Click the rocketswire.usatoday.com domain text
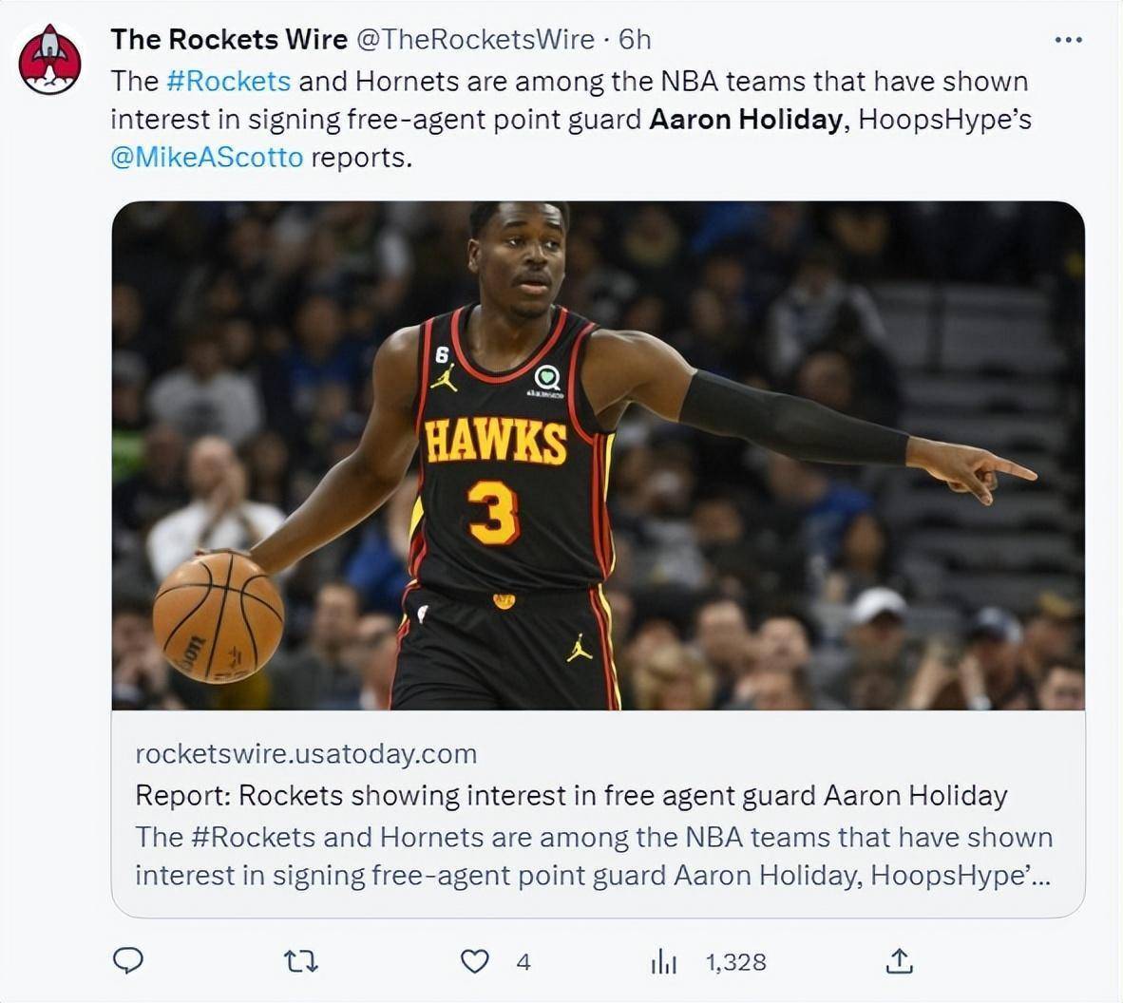Screen dimensions: 1123x1003 (x=306, y=754)
